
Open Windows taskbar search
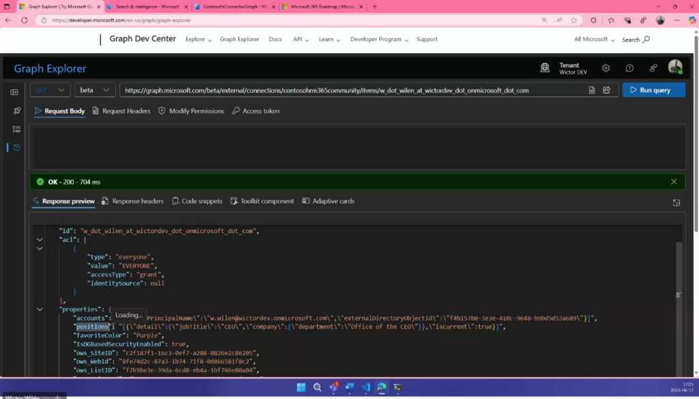point(317,387)
